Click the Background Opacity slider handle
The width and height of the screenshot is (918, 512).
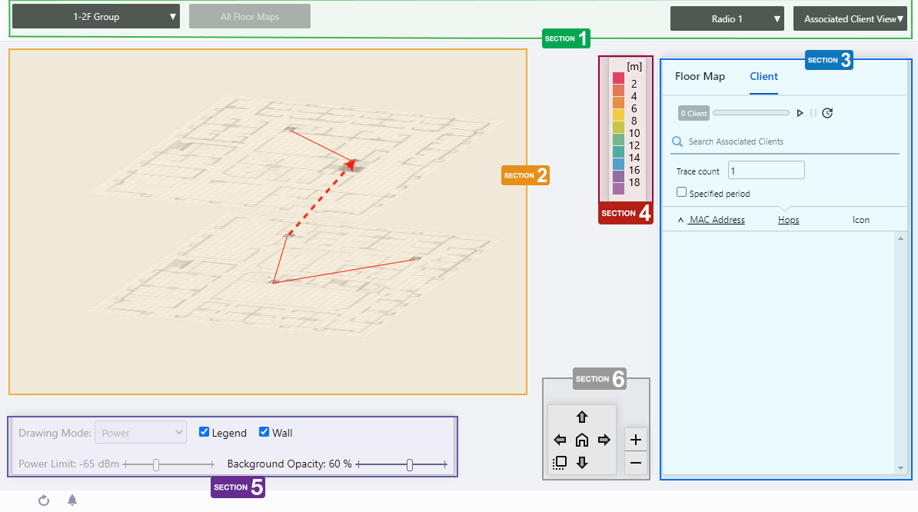pyautogui.click(x=410, y=464)
